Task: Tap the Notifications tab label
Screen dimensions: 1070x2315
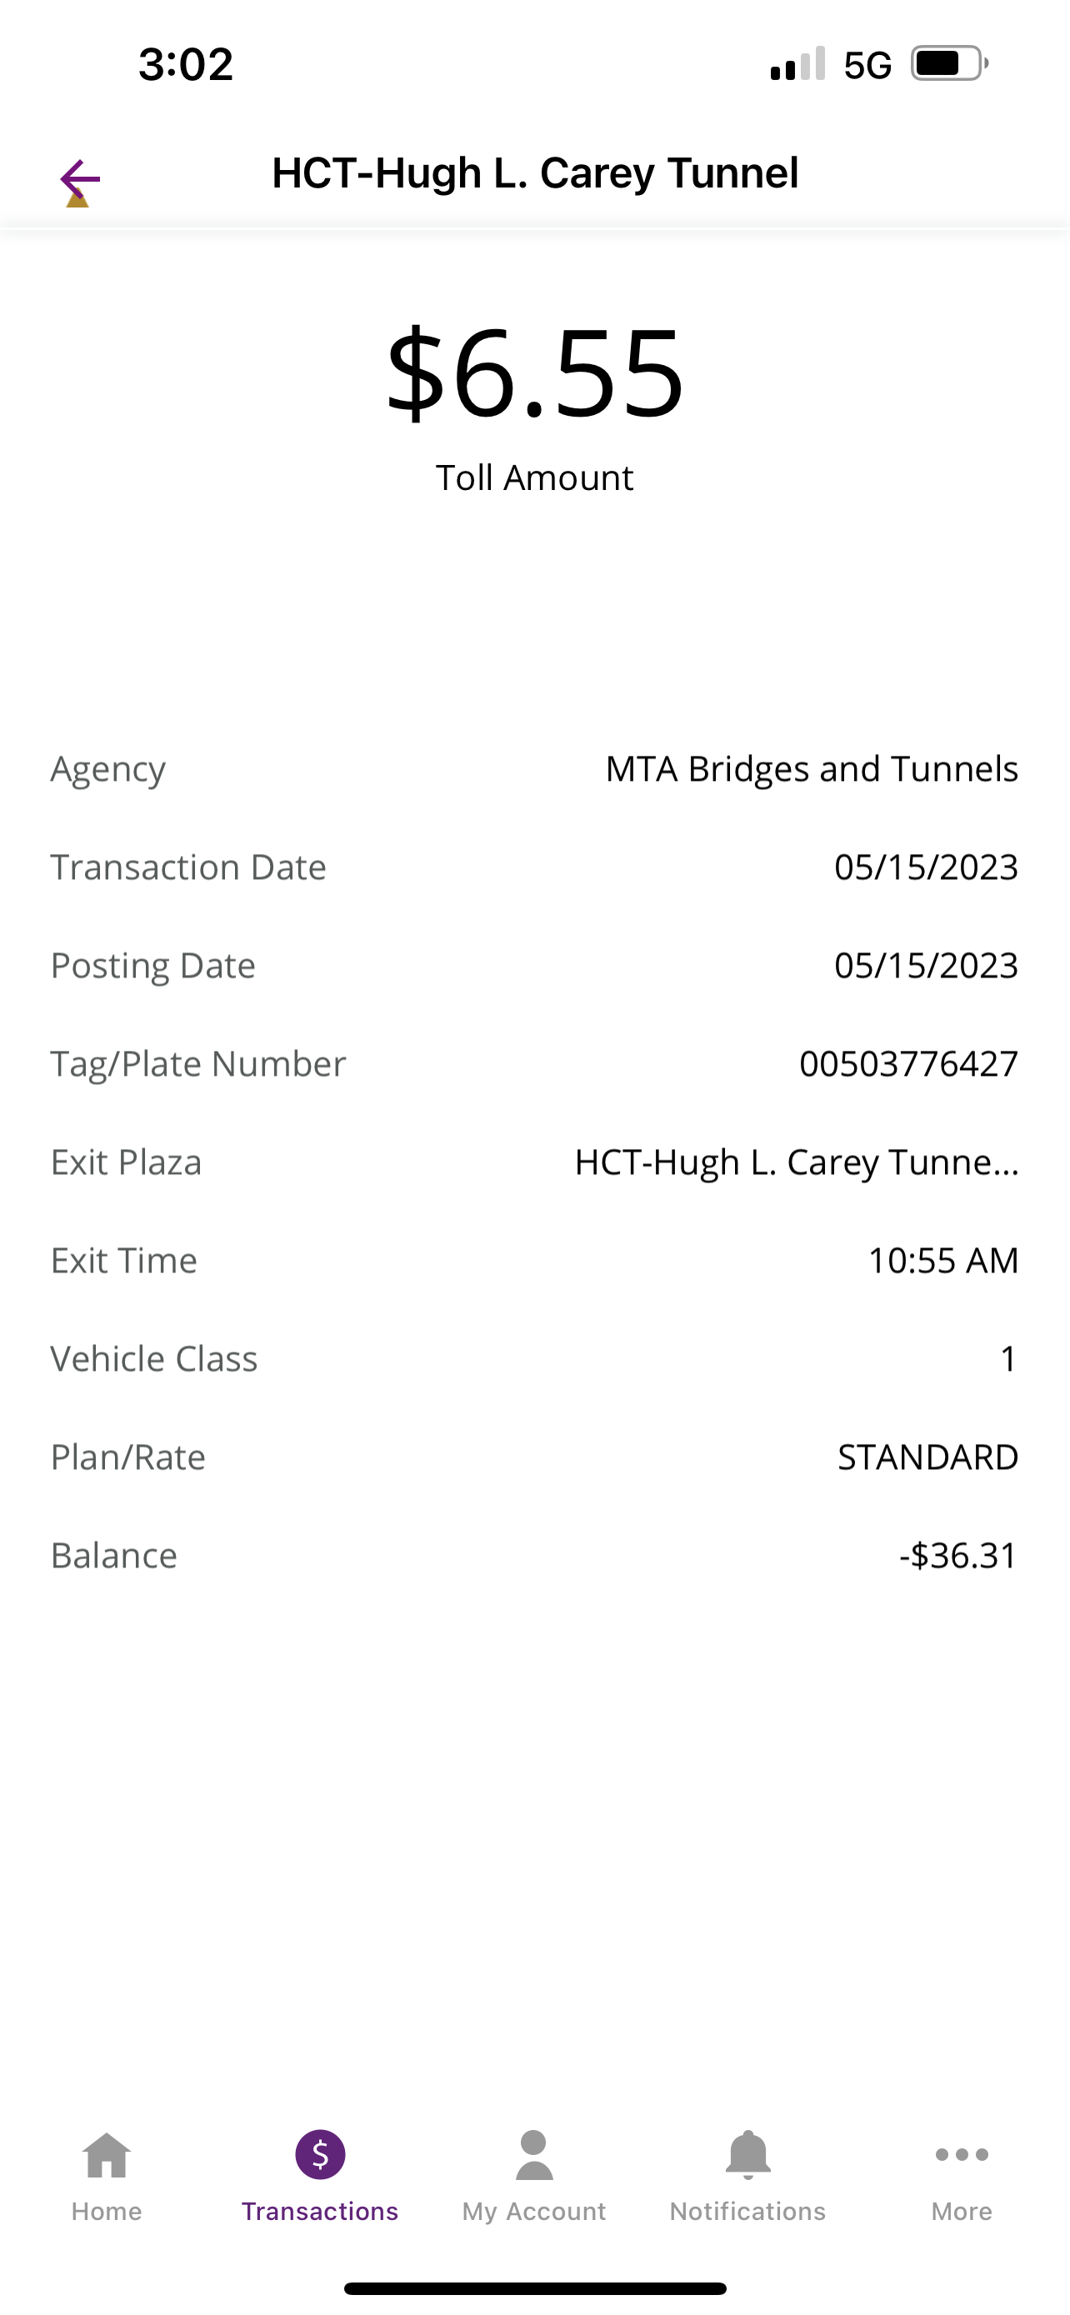Action: (747, 2212)
